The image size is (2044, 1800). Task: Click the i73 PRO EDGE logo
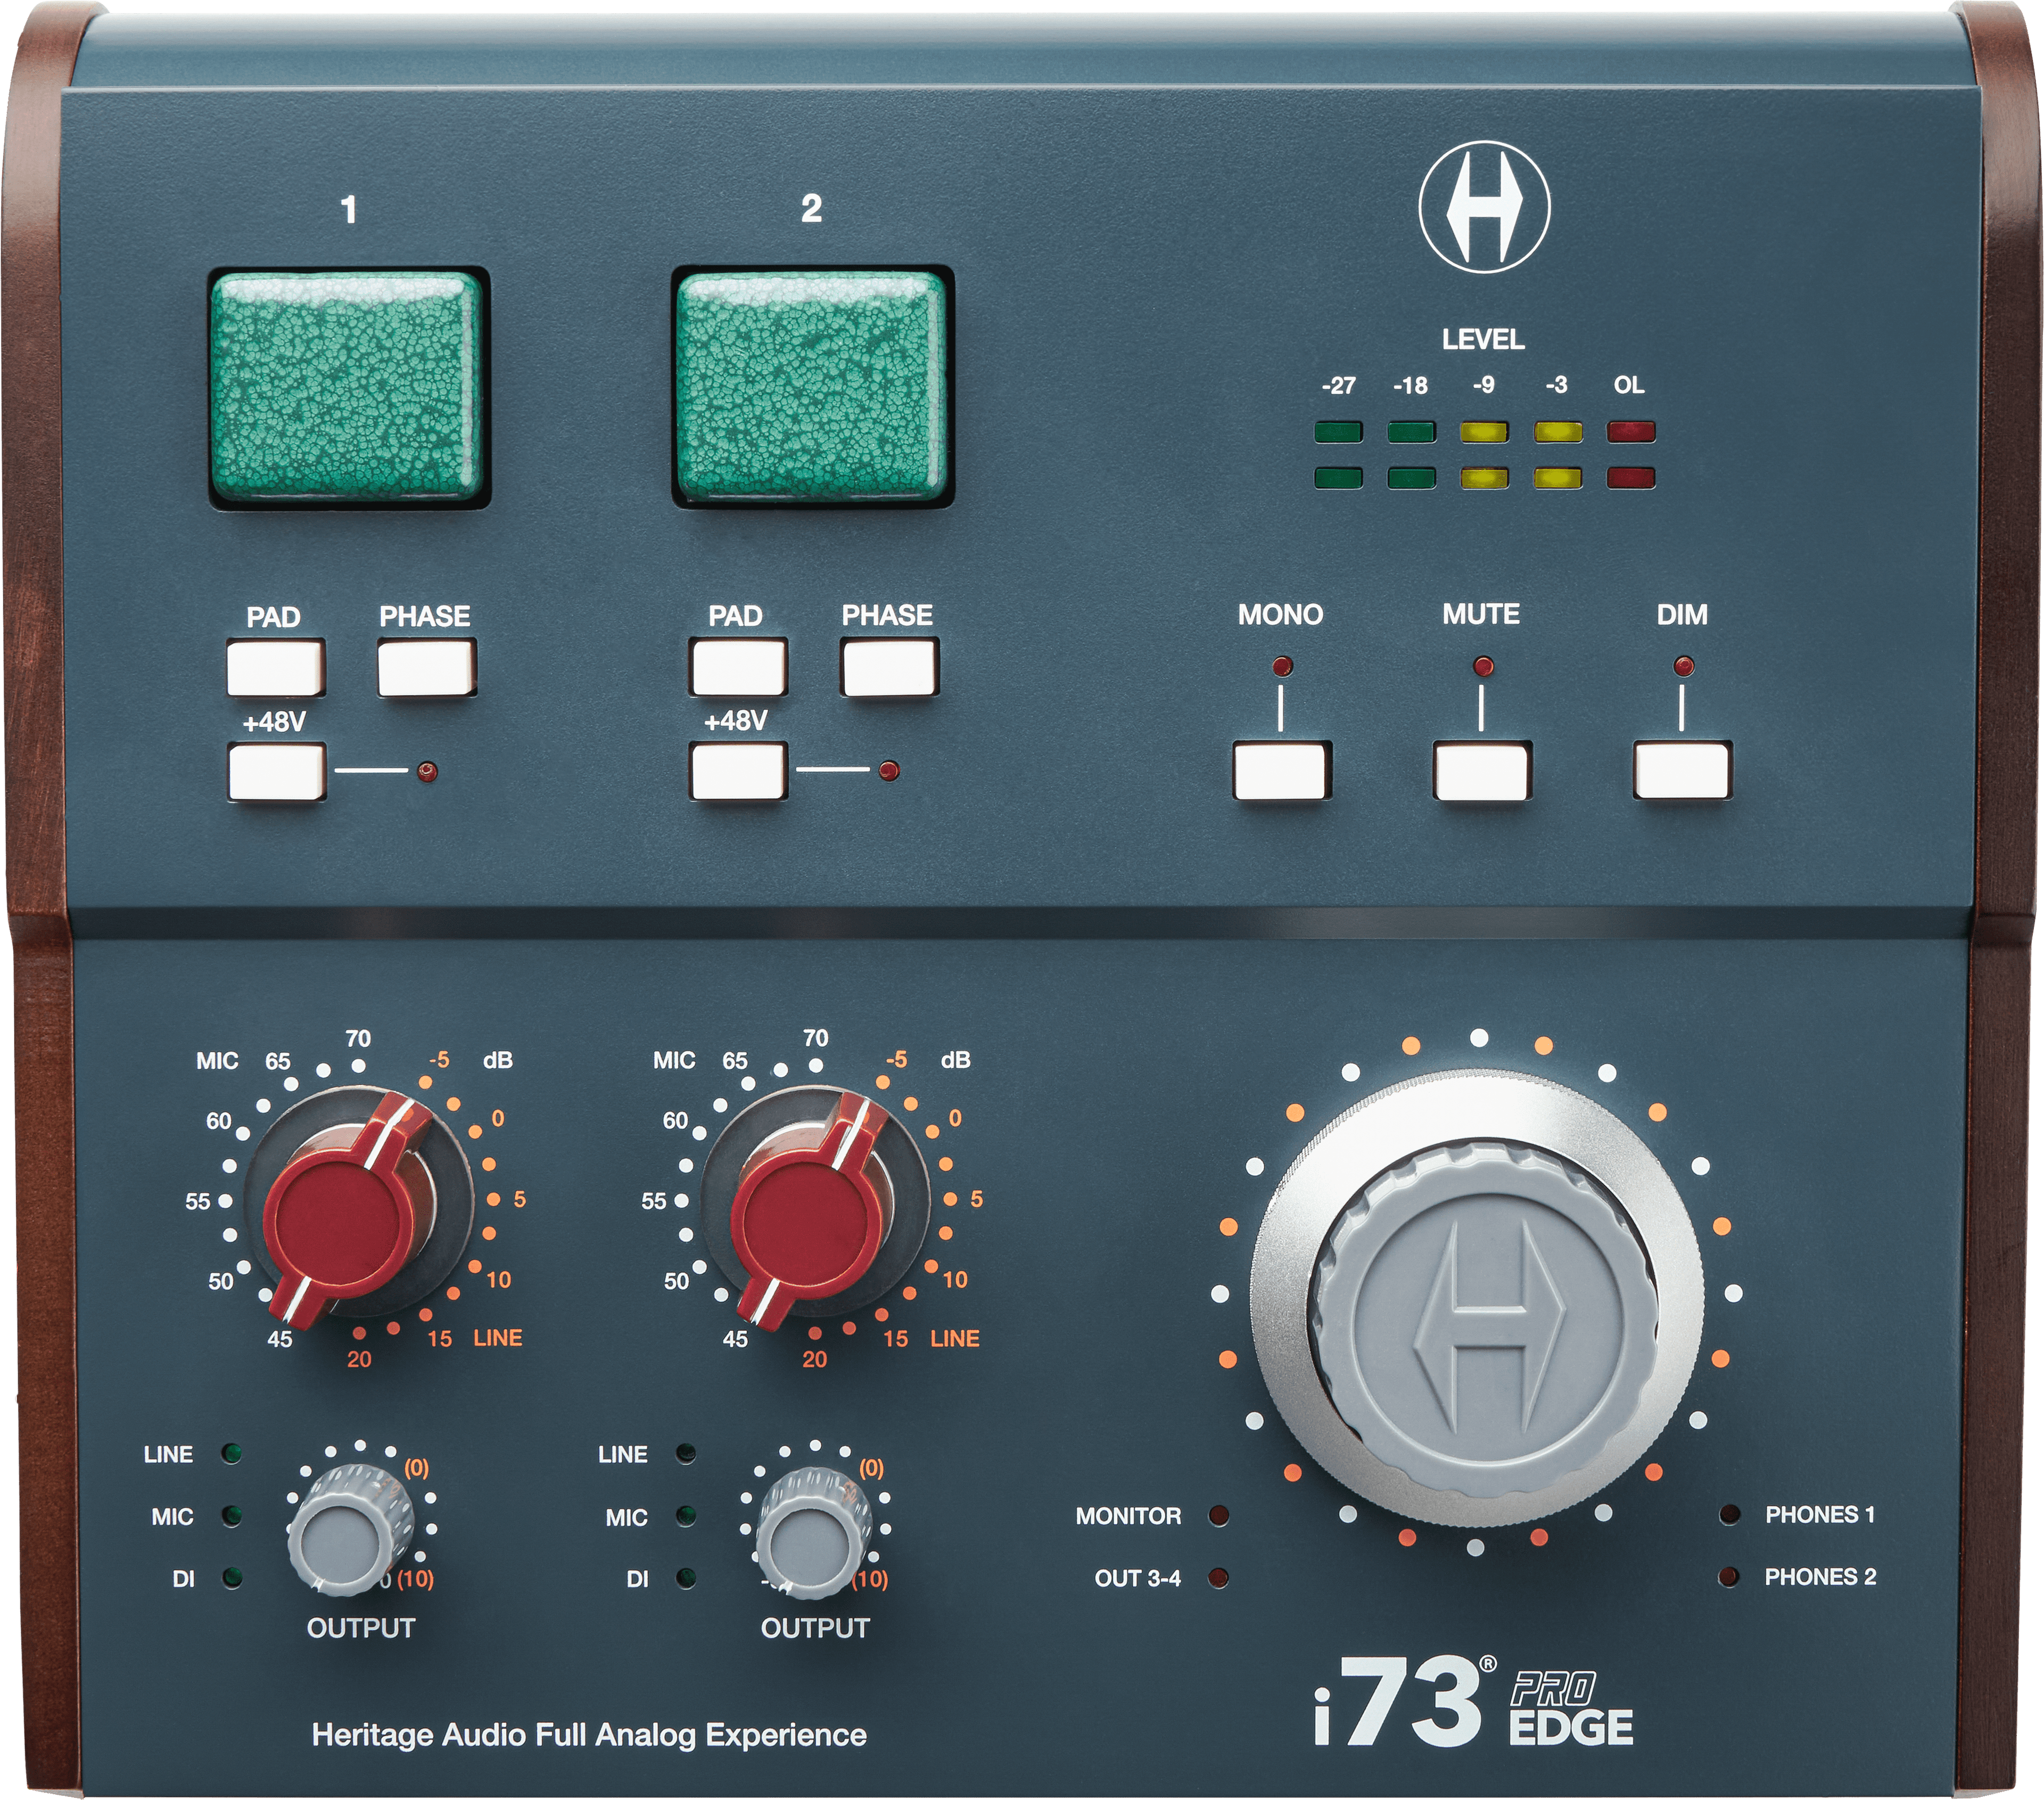pos(1474,1702)
